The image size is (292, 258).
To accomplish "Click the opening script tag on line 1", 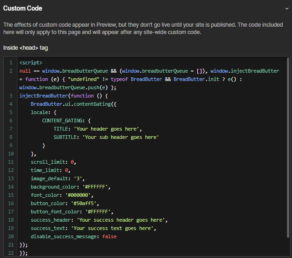I will [31, 62].
